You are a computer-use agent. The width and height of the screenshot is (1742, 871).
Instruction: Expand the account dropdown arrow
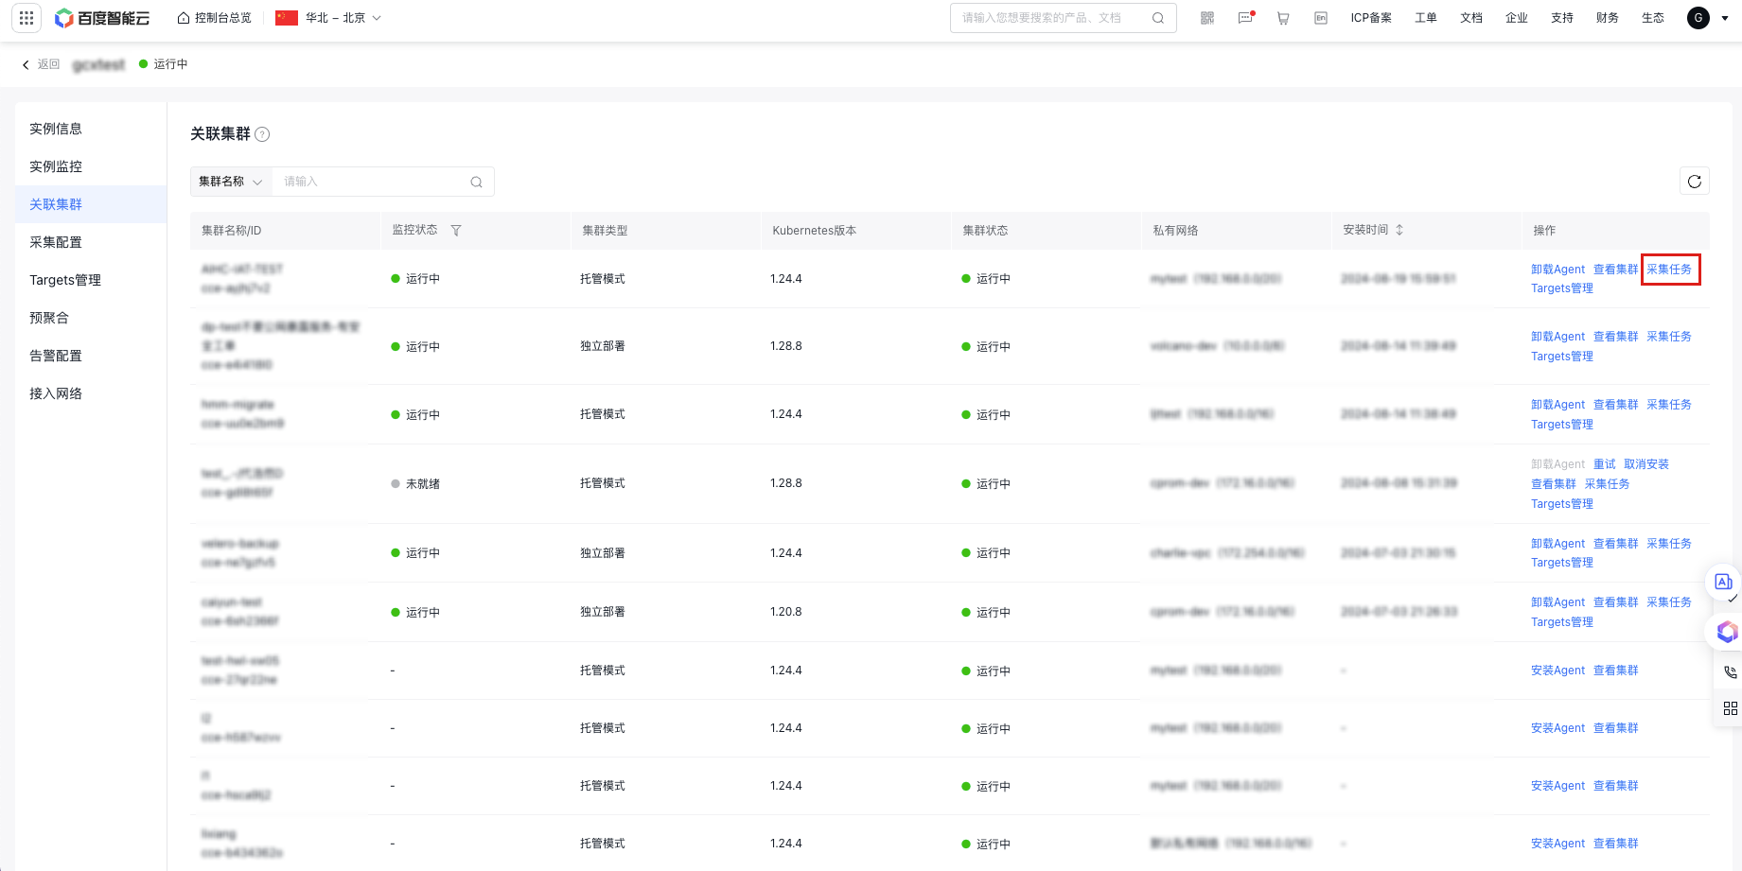pos(1725,18)
